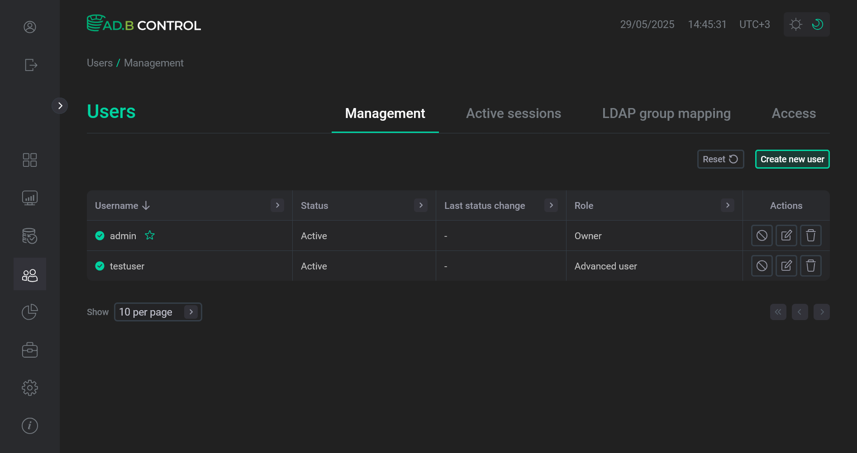This screenshot has height=453, width=857.
Task: Open the LDAP group mapping tab
Action: click(666, 113)
